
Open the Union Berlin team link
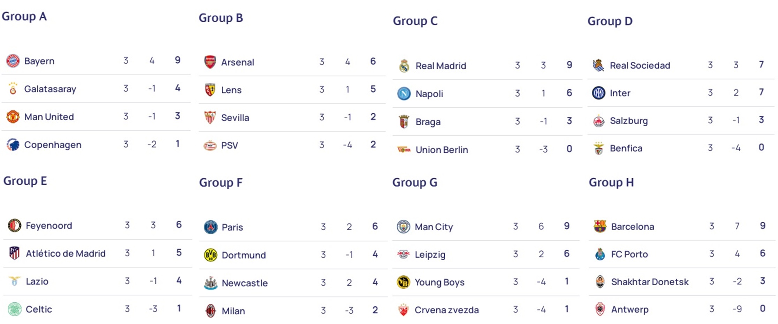coord(441,150)
